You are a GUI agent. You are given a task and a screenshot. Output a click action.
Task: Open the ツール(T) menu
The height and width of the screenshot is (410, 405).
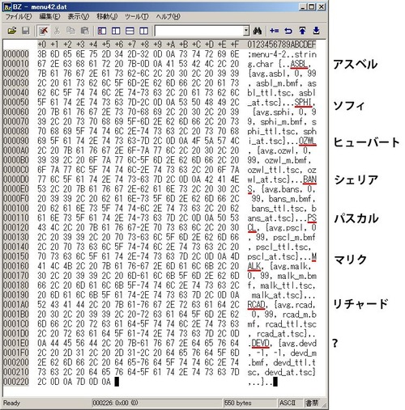point(137,17)
